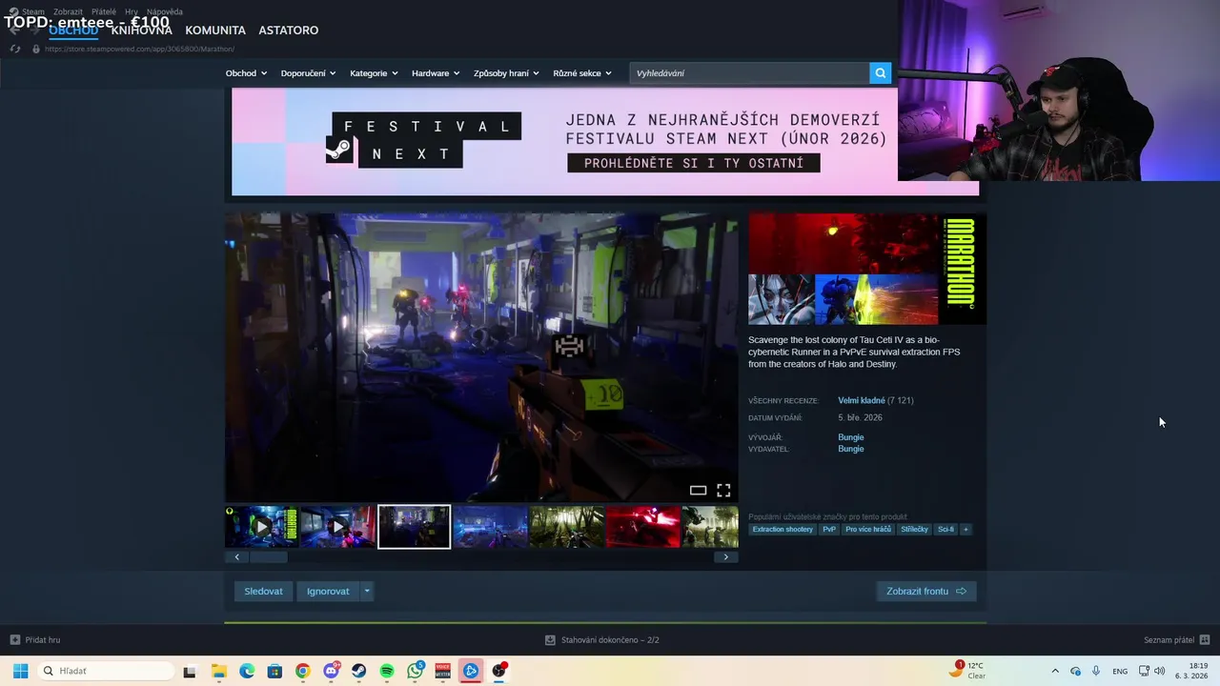Enter fullscreen on the media viewer
The image size is (1220, 686).
tap(723, 491)
